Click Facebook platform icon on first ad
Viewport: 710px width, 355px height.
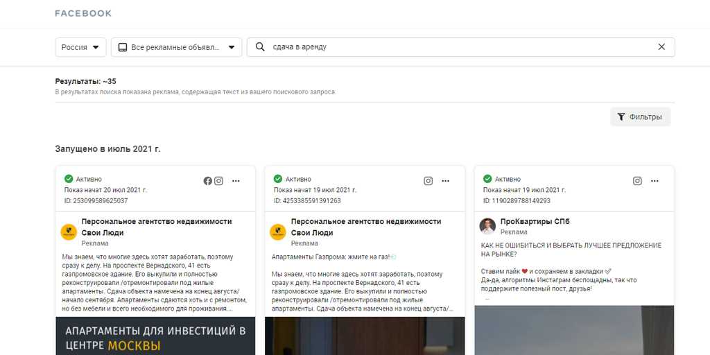(207, 181)
